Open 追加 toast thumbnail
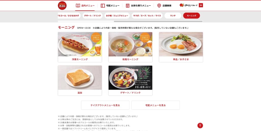Screen dimensions: 261x131 coord(80,78)
